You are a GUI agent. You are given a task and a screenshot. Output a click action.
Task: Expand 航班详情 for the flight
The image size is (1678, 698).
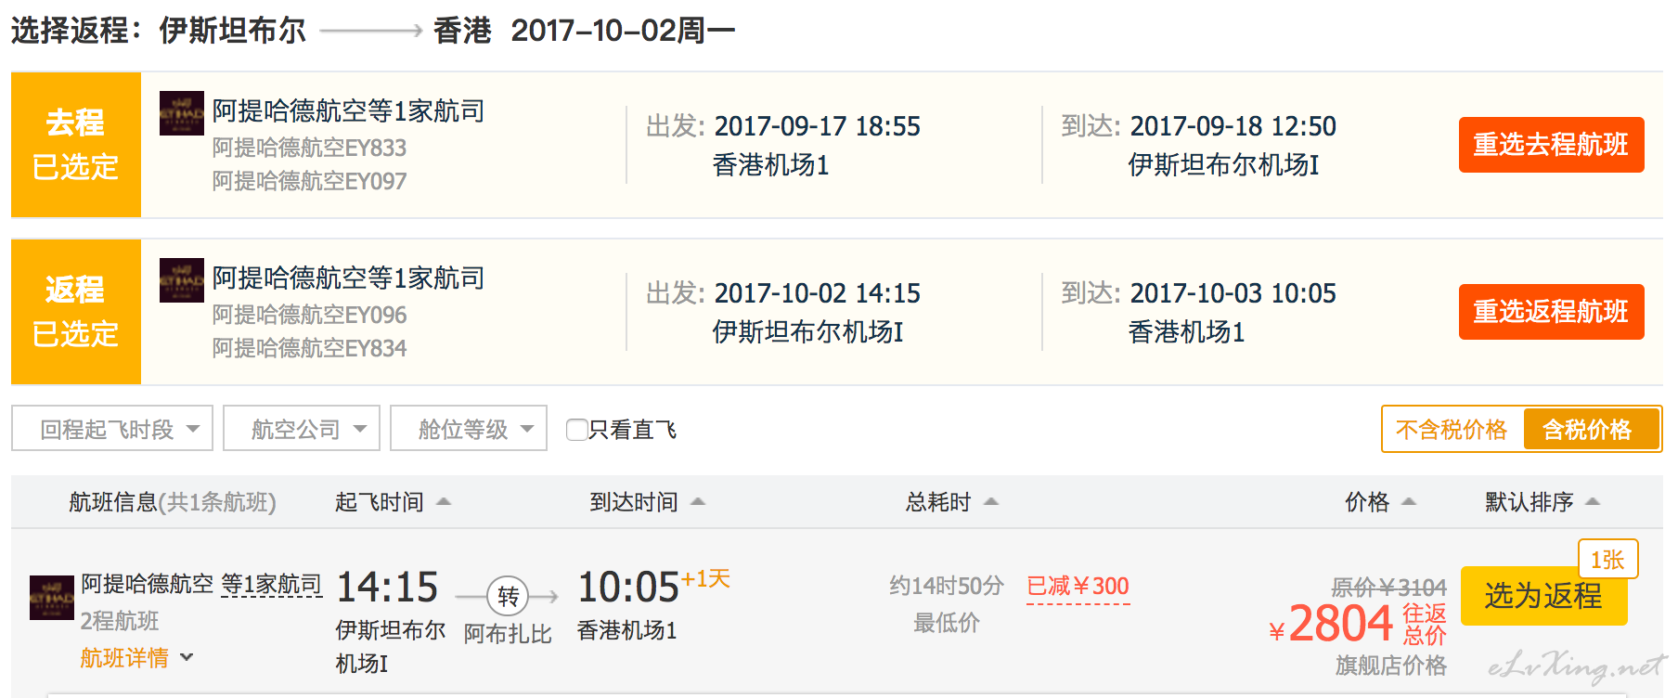(x=136, y=658)
